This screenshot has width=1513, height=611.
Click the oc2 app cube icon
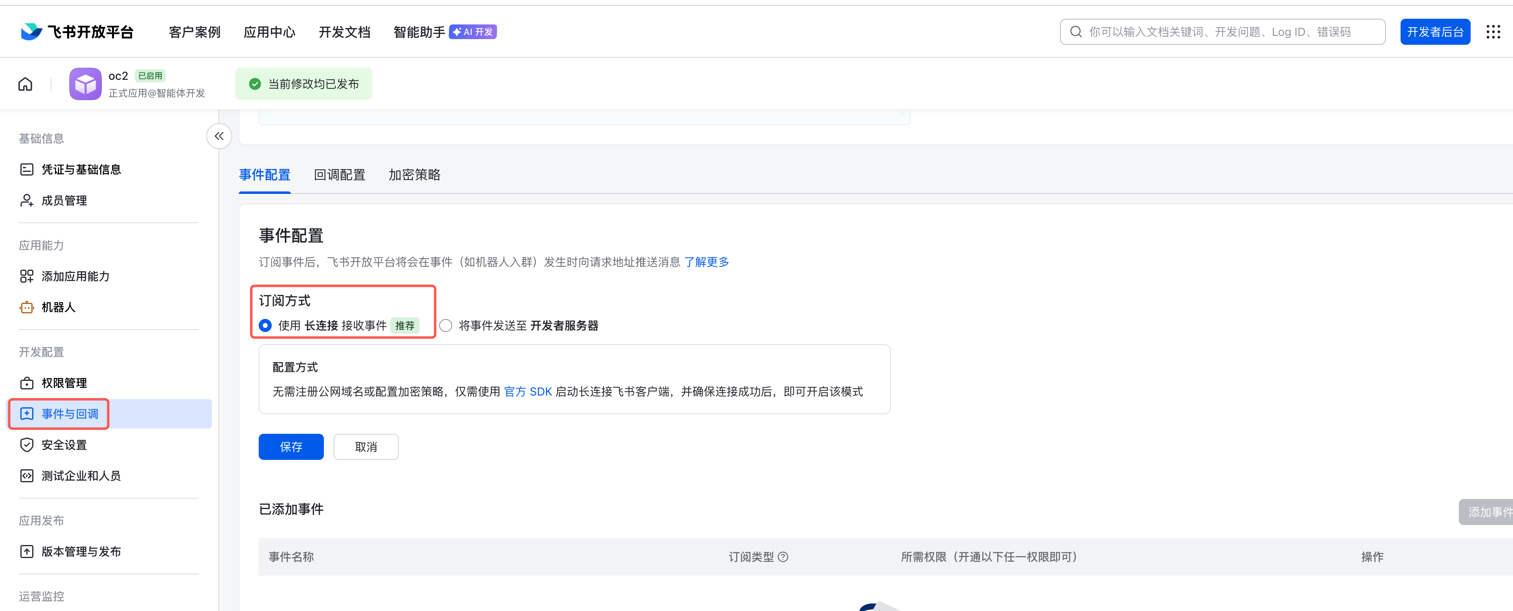pos(85,84)
